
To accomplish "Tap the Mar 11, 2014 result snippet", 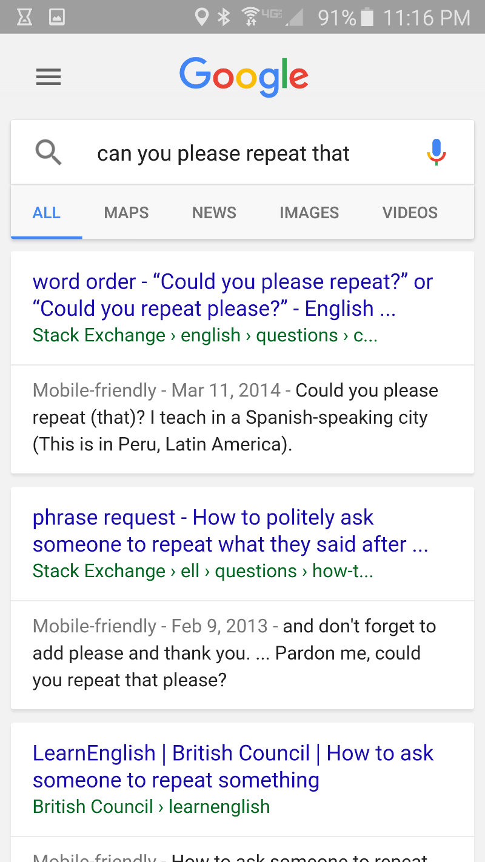I will click(x=236, y=418).
